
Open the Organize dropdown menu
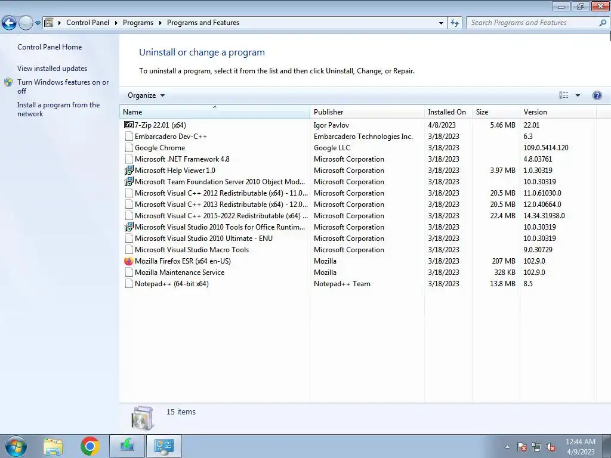point(146,95)
